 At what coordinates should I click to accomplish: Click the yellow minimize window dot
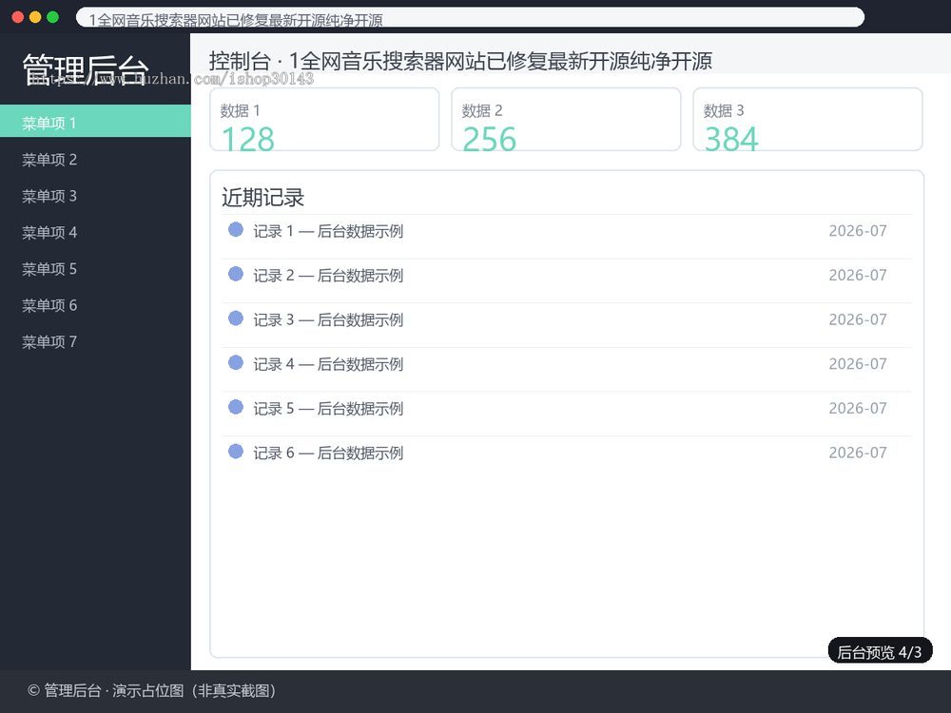coord(35,17)
